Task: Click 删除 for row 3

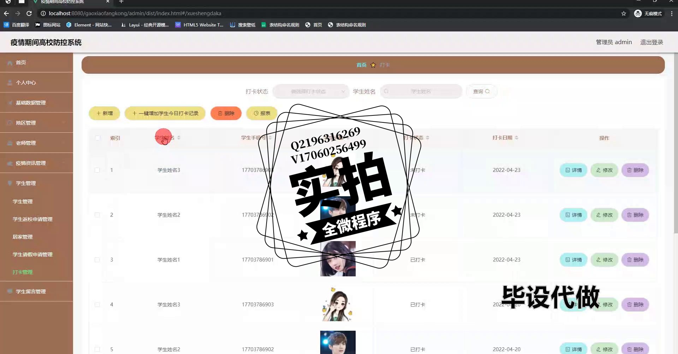Action: 635,260
